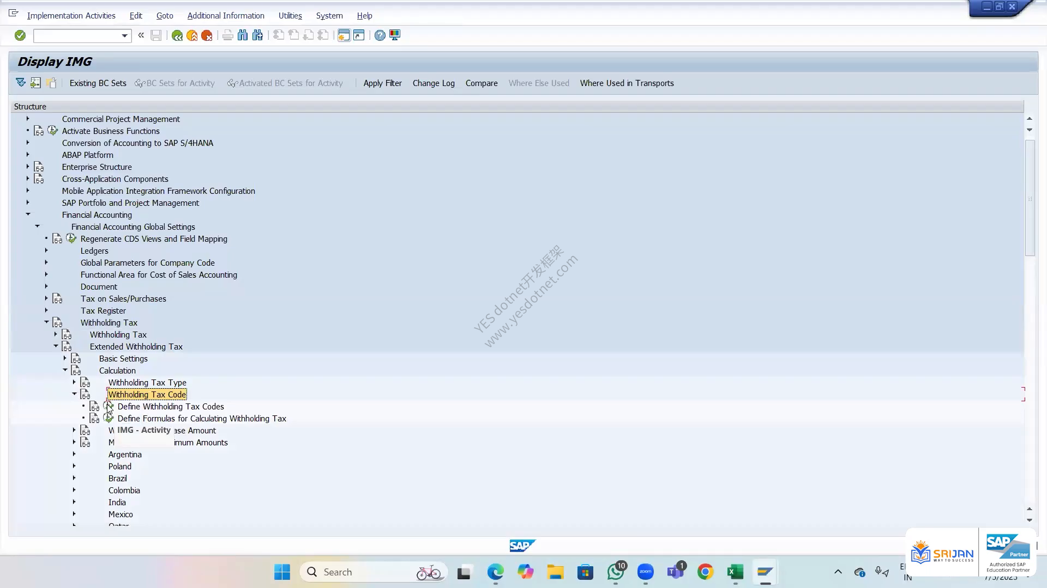
Task: Select Conversion of Accounting to SAP S/4HANA
Action: pos(137,143)
